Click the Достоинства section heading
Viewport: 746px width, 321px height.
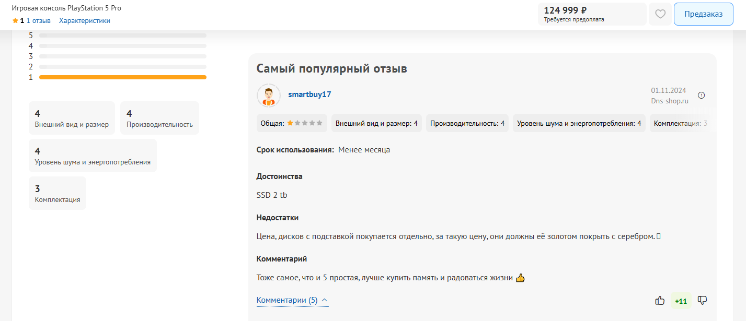click(280, 176)
